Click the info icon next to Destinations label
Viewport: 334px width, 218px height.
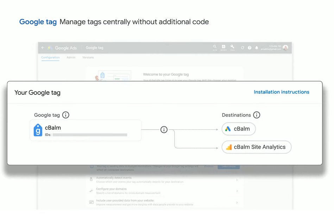pos(257,115)
